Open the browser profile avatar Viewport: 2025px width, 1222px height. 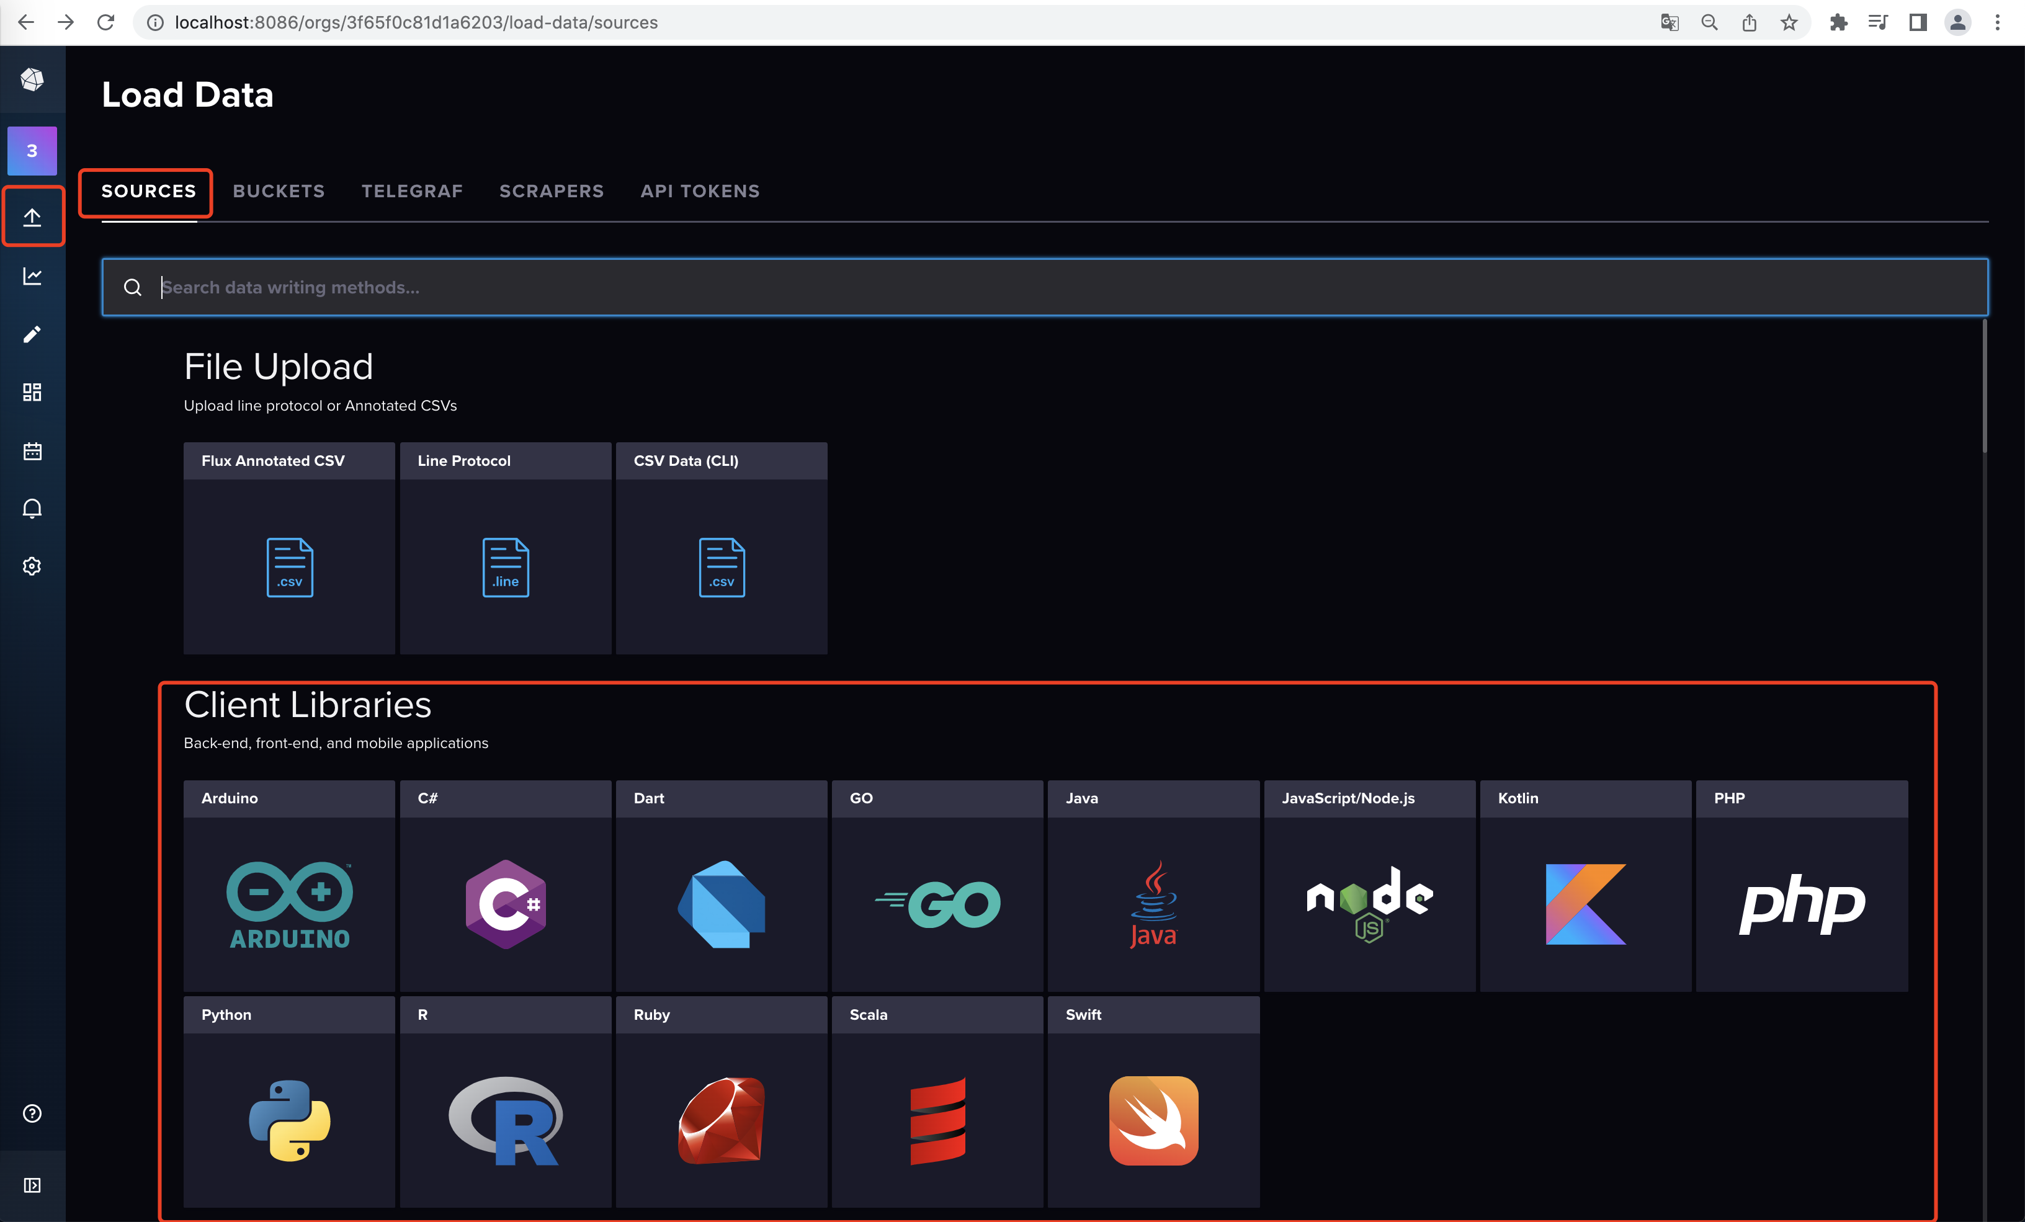(x=1957, y=22)
